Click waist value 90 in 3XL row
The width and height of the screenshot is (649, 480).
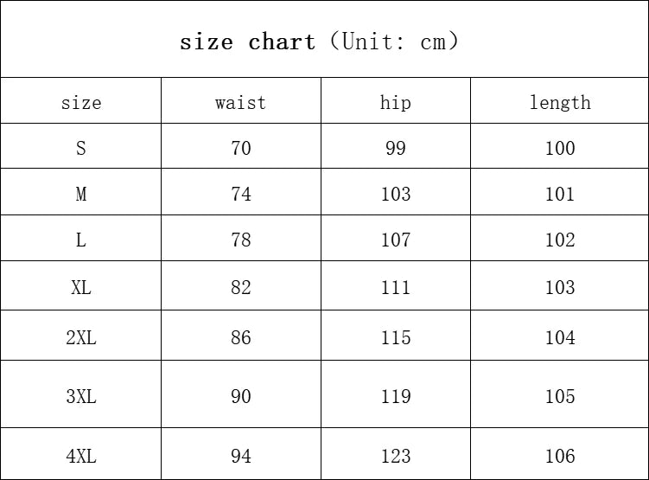click(240, 397)
